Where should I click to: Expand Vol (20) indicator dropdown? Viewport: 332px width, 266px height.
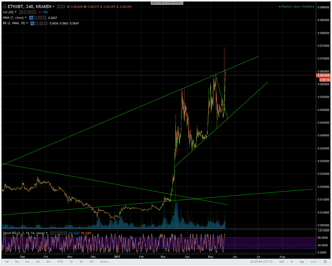point(16,12)
